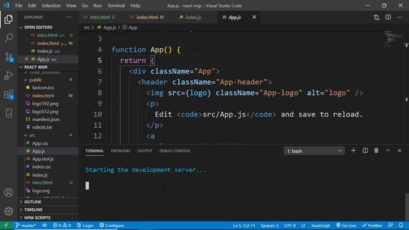This screenshot has height=230, width=409.
Task: Open the Selection menu
Action: tap(51, 6)
